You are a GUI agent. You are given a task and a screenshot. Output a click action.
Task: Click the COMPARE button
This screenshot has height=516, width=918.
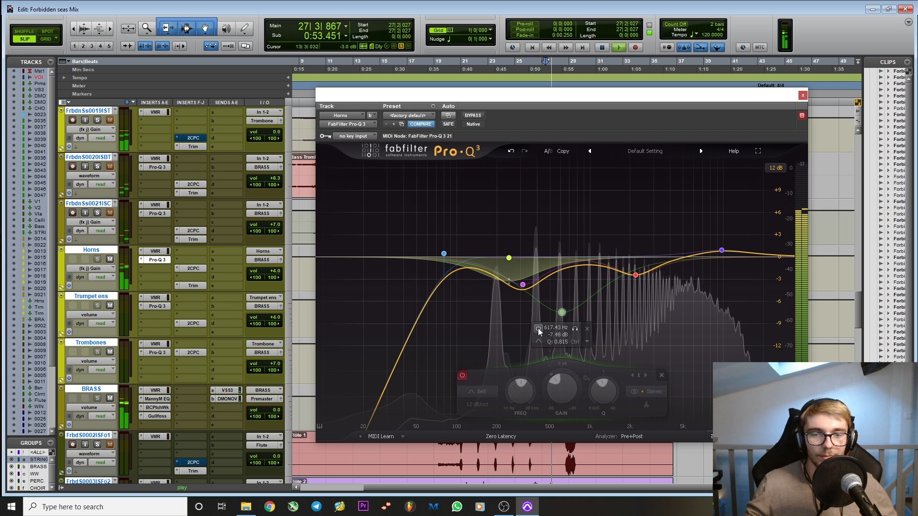421,124
